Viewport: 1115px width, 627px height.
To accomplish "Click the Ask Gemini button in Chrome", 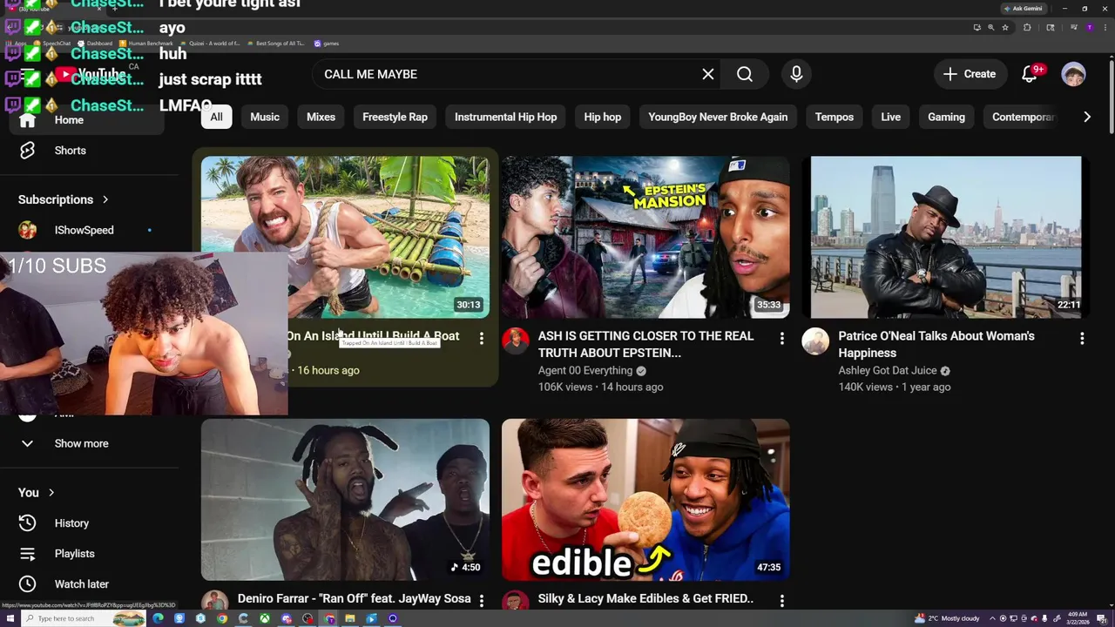I will 1023,9.
